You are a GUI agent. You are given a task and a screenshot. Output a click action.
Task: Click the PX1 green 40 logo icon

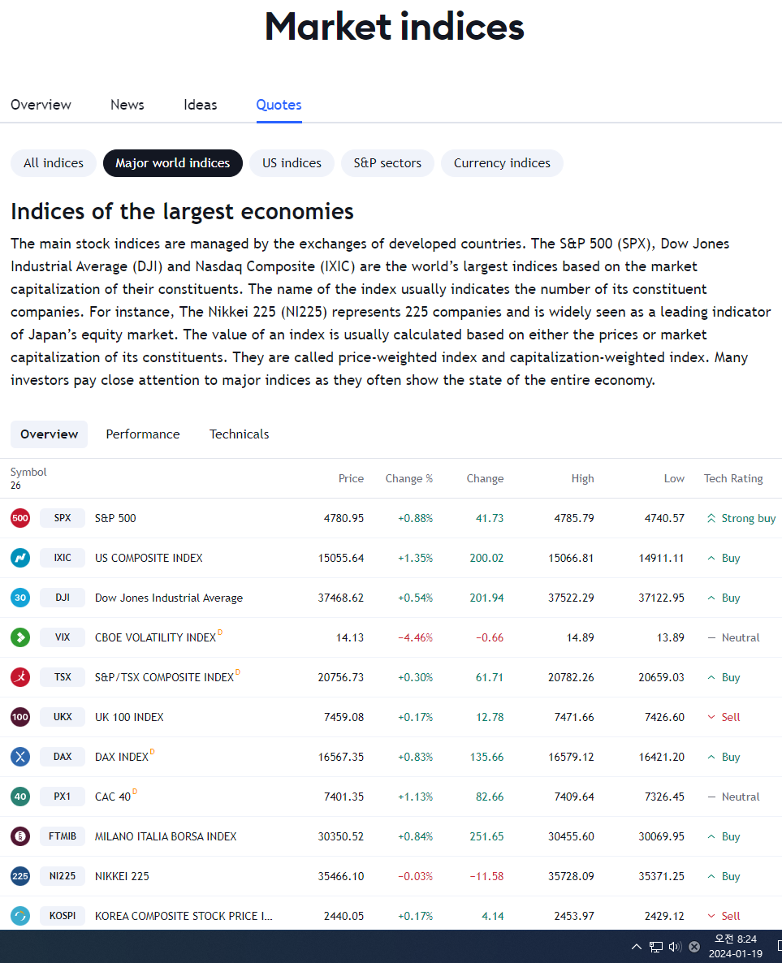pos(20,797)
